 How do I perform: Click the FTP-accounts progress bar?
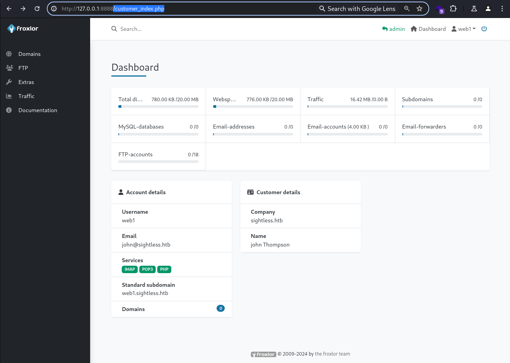click(158, 161)
